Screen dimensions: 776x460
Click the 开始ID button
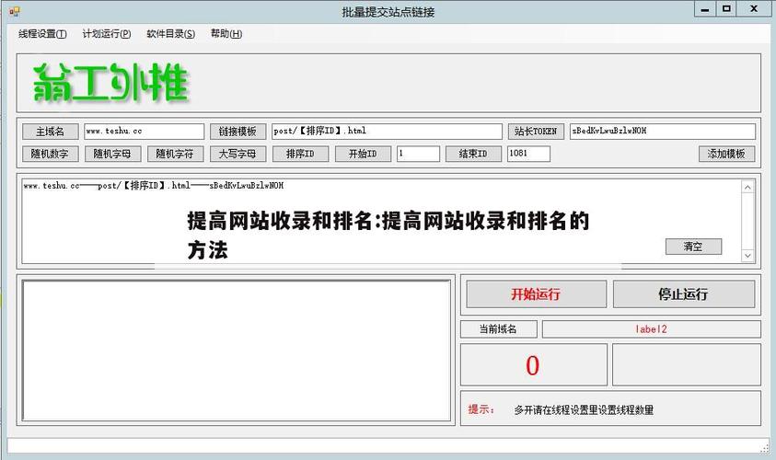point(363,154)
